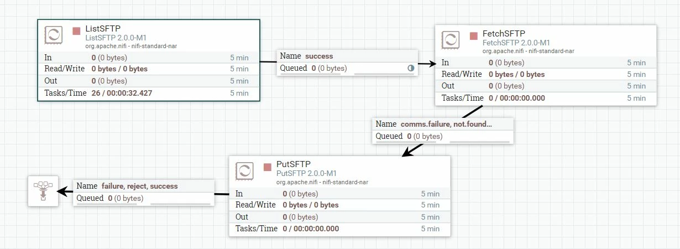This screenshot has height=249, width=680.
Task: Click the FetchSFTP Out row
Action: [546, 86]
